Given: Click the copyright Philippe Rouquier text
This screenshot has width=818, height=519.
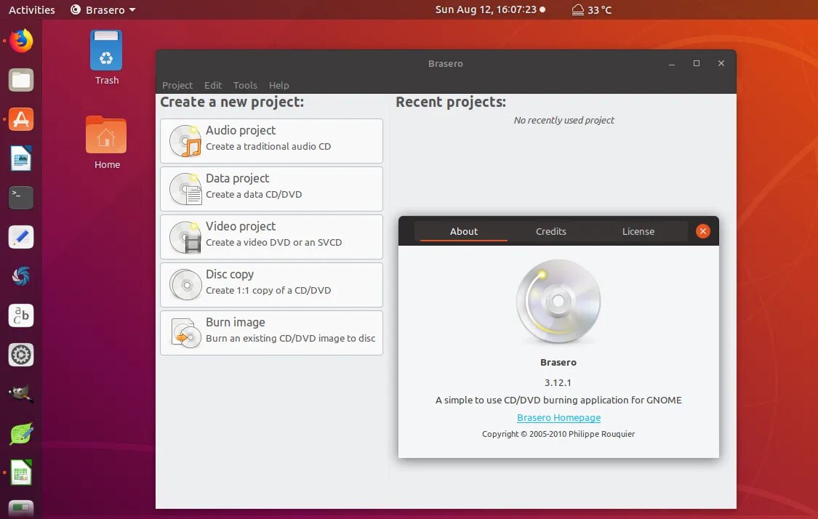Looking at the screenshot, I should tap(558, 434).
